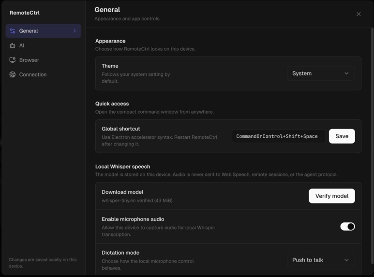Save the global shortcut
This screenshot has height=277, width=374.
(342, 136)
